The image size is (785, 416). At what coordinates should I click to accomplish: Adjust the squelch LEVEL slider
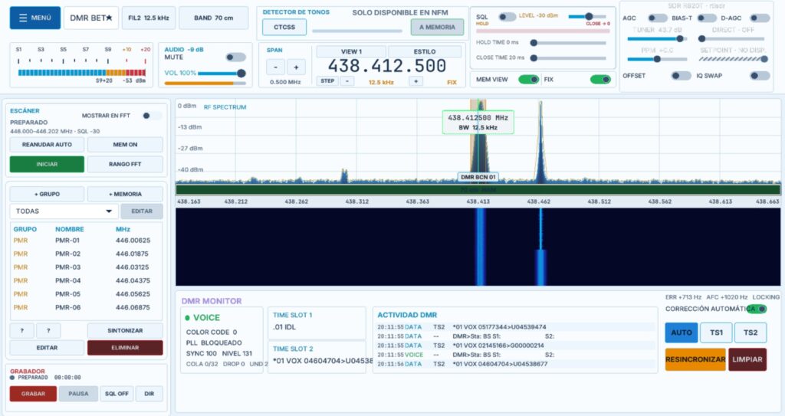click(x=589, y=17)
